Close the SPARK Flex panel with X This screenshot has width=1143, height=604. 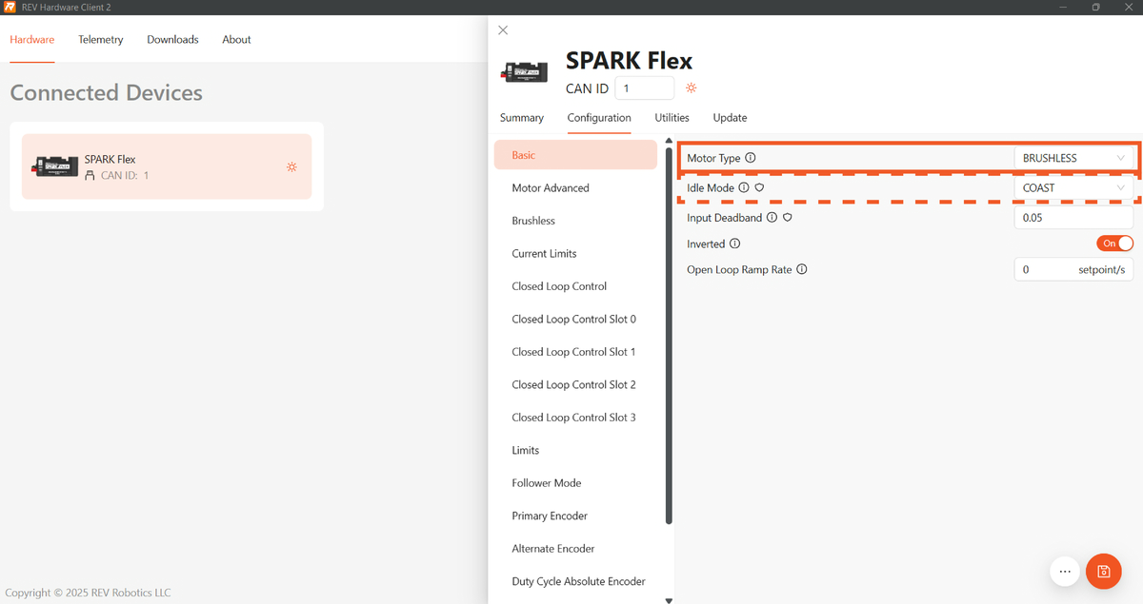[503, 30]
